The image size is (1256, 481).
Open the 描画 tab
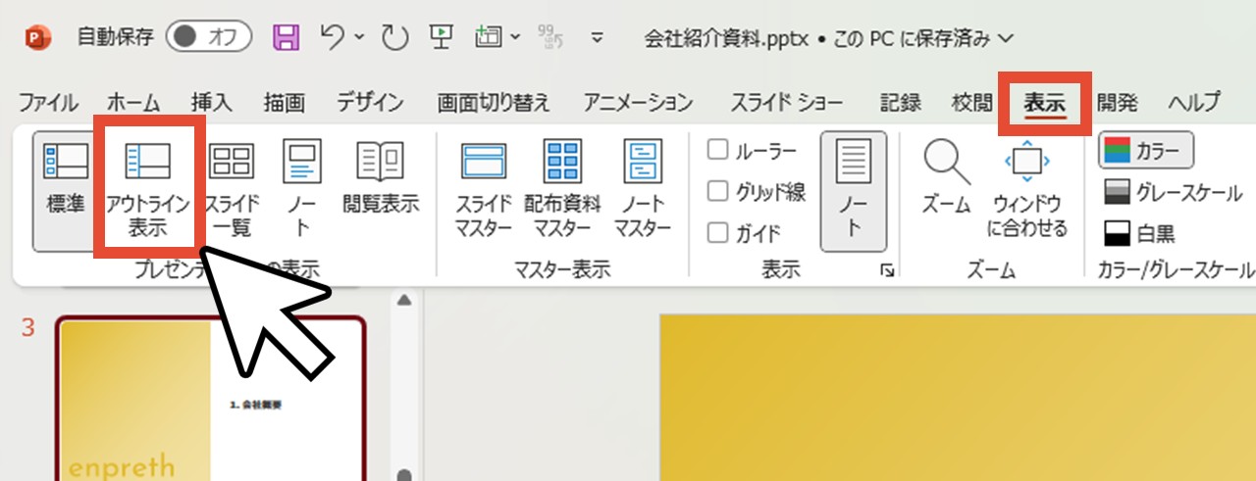tap(284, 102)
